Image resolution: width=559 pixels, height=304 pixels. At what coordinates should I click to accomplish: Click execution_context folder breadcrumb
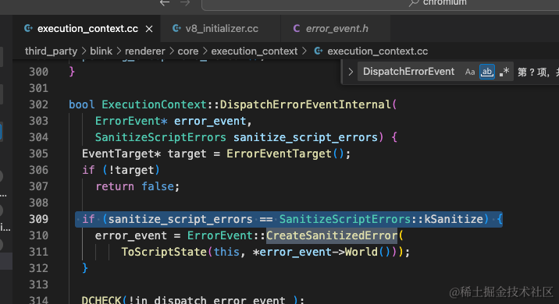pos(255,51)
